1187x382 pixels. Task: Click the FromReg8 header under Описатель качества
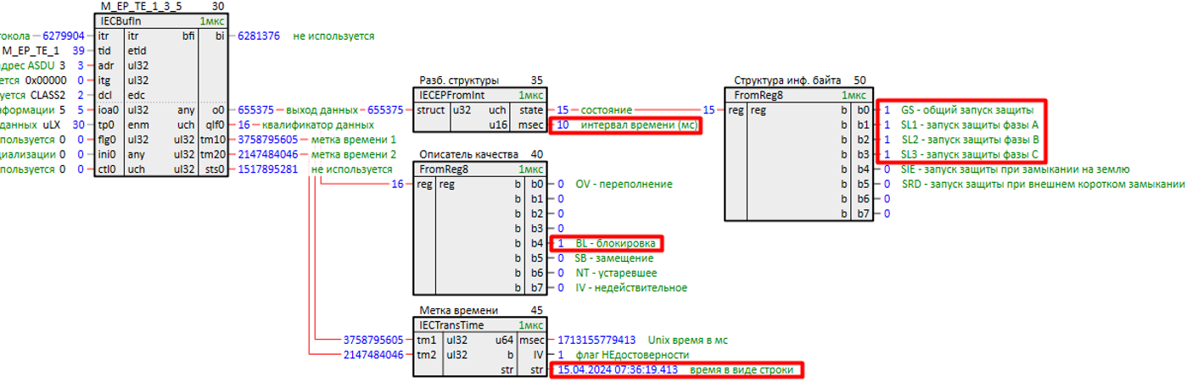(x=445, y=169)
